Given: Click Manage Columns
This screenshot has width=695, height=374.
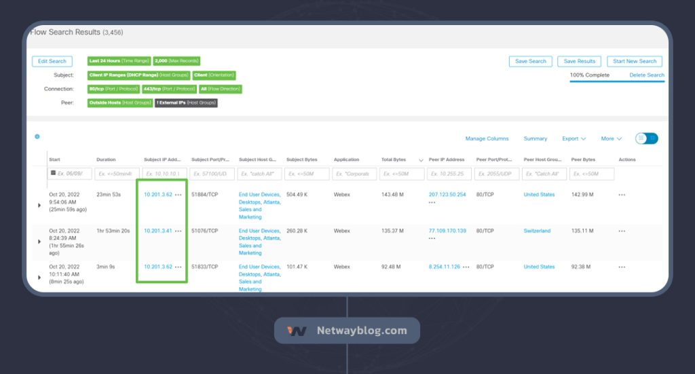Looking at the screenshot, I should [487, 138].
